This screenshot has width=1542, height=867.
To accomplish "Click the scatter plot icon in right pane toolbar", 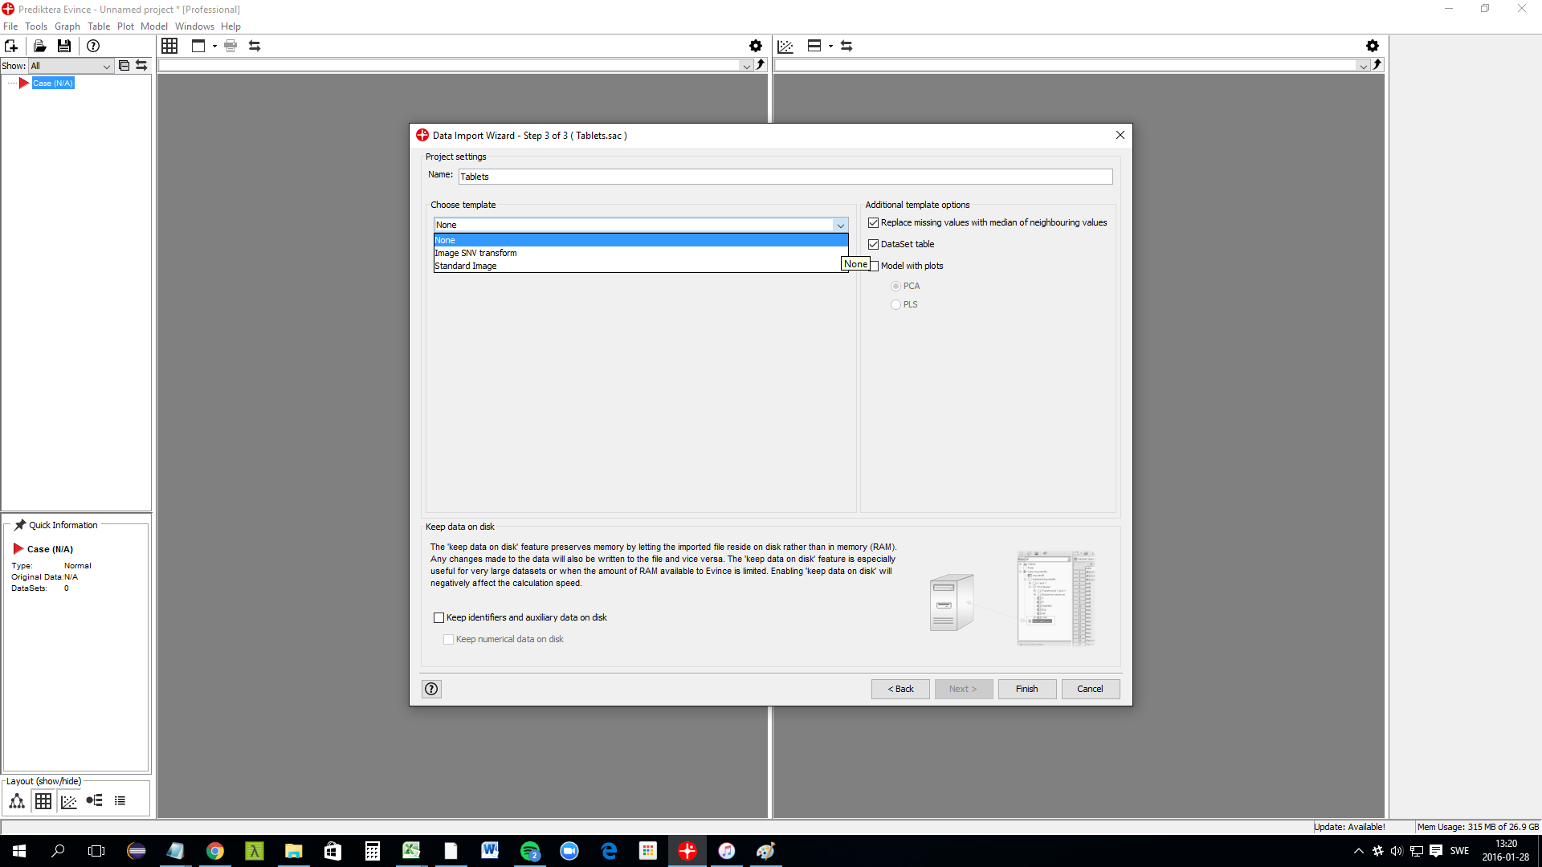I will point(785,46).
